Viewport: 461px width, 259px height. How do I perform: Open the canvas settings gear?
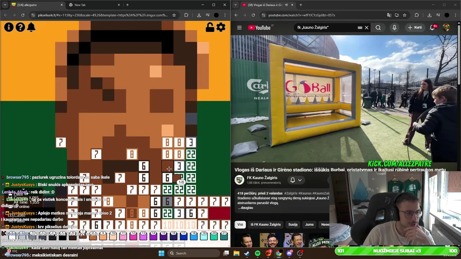click(221, 27)
